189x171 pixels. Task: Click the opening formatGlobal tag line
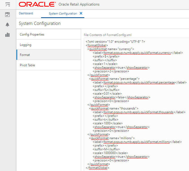tap(97, 45)
